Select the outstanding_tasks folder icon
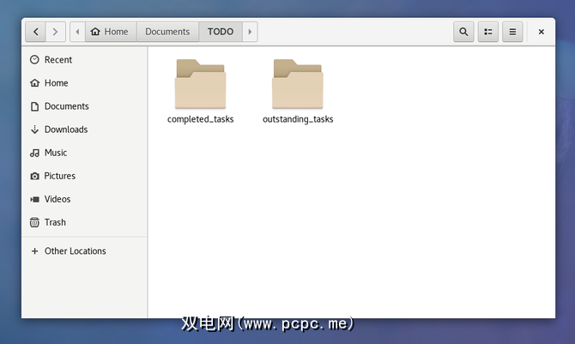The width and height of the screenshot is (575, 344). pos(298,84)
